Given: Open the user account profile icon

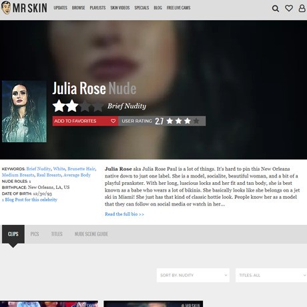Looking at the screenshot, I should click(302, 8).
